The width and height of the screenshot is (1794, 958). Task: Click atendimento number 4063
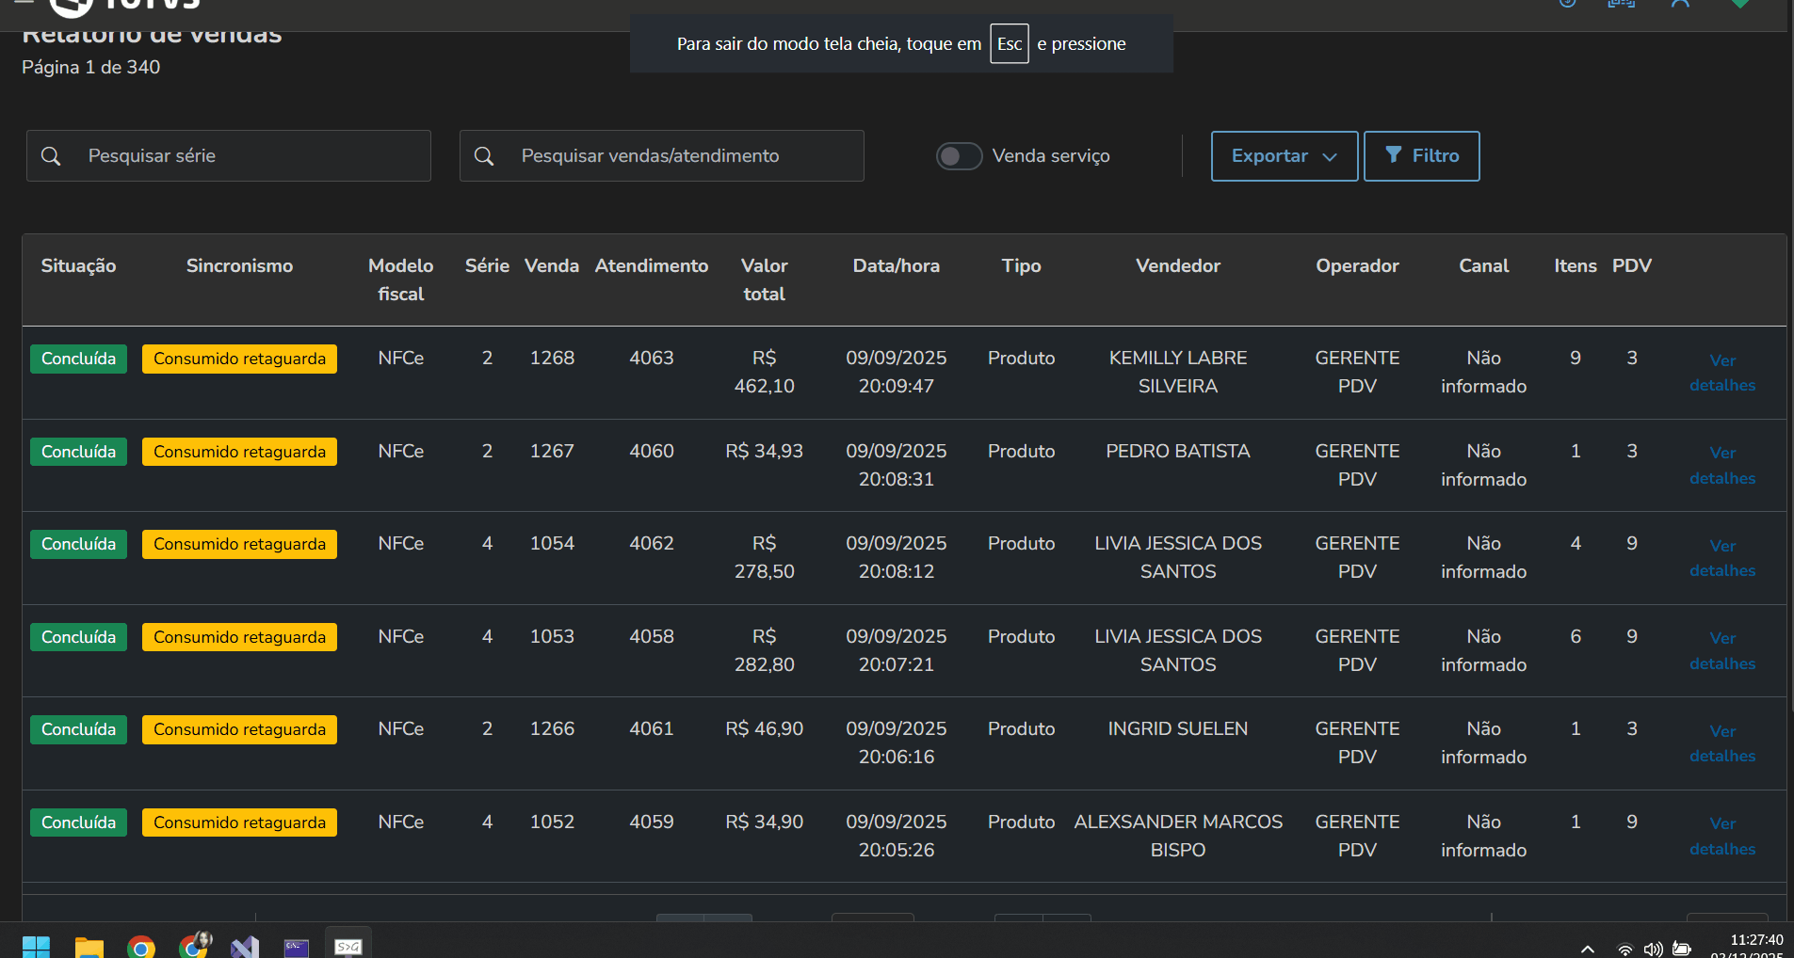(x=652, y=359)
